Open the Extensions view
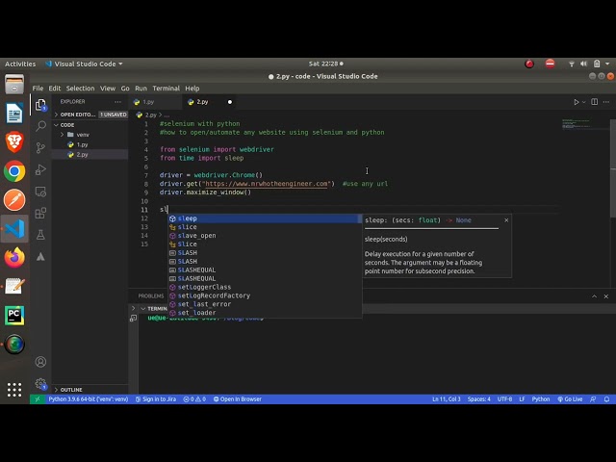This screenshot has width=616, height=462. (x=40, y=214)
